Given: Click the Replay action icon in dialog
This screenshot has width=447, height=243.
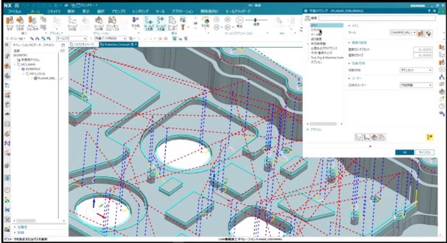Looking at the screenshot, I should tap(366, 137).
